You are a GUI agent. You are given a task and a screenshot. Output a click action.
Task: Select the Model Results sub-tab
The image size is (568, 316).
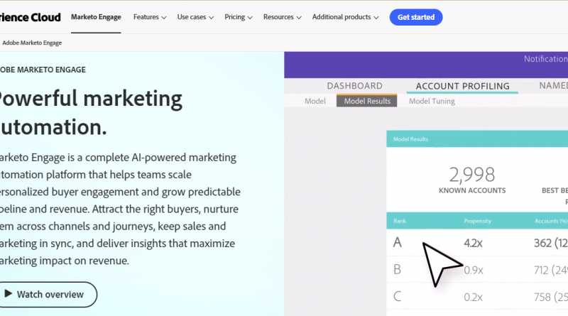pyautogui.click(x=367, y=101)
